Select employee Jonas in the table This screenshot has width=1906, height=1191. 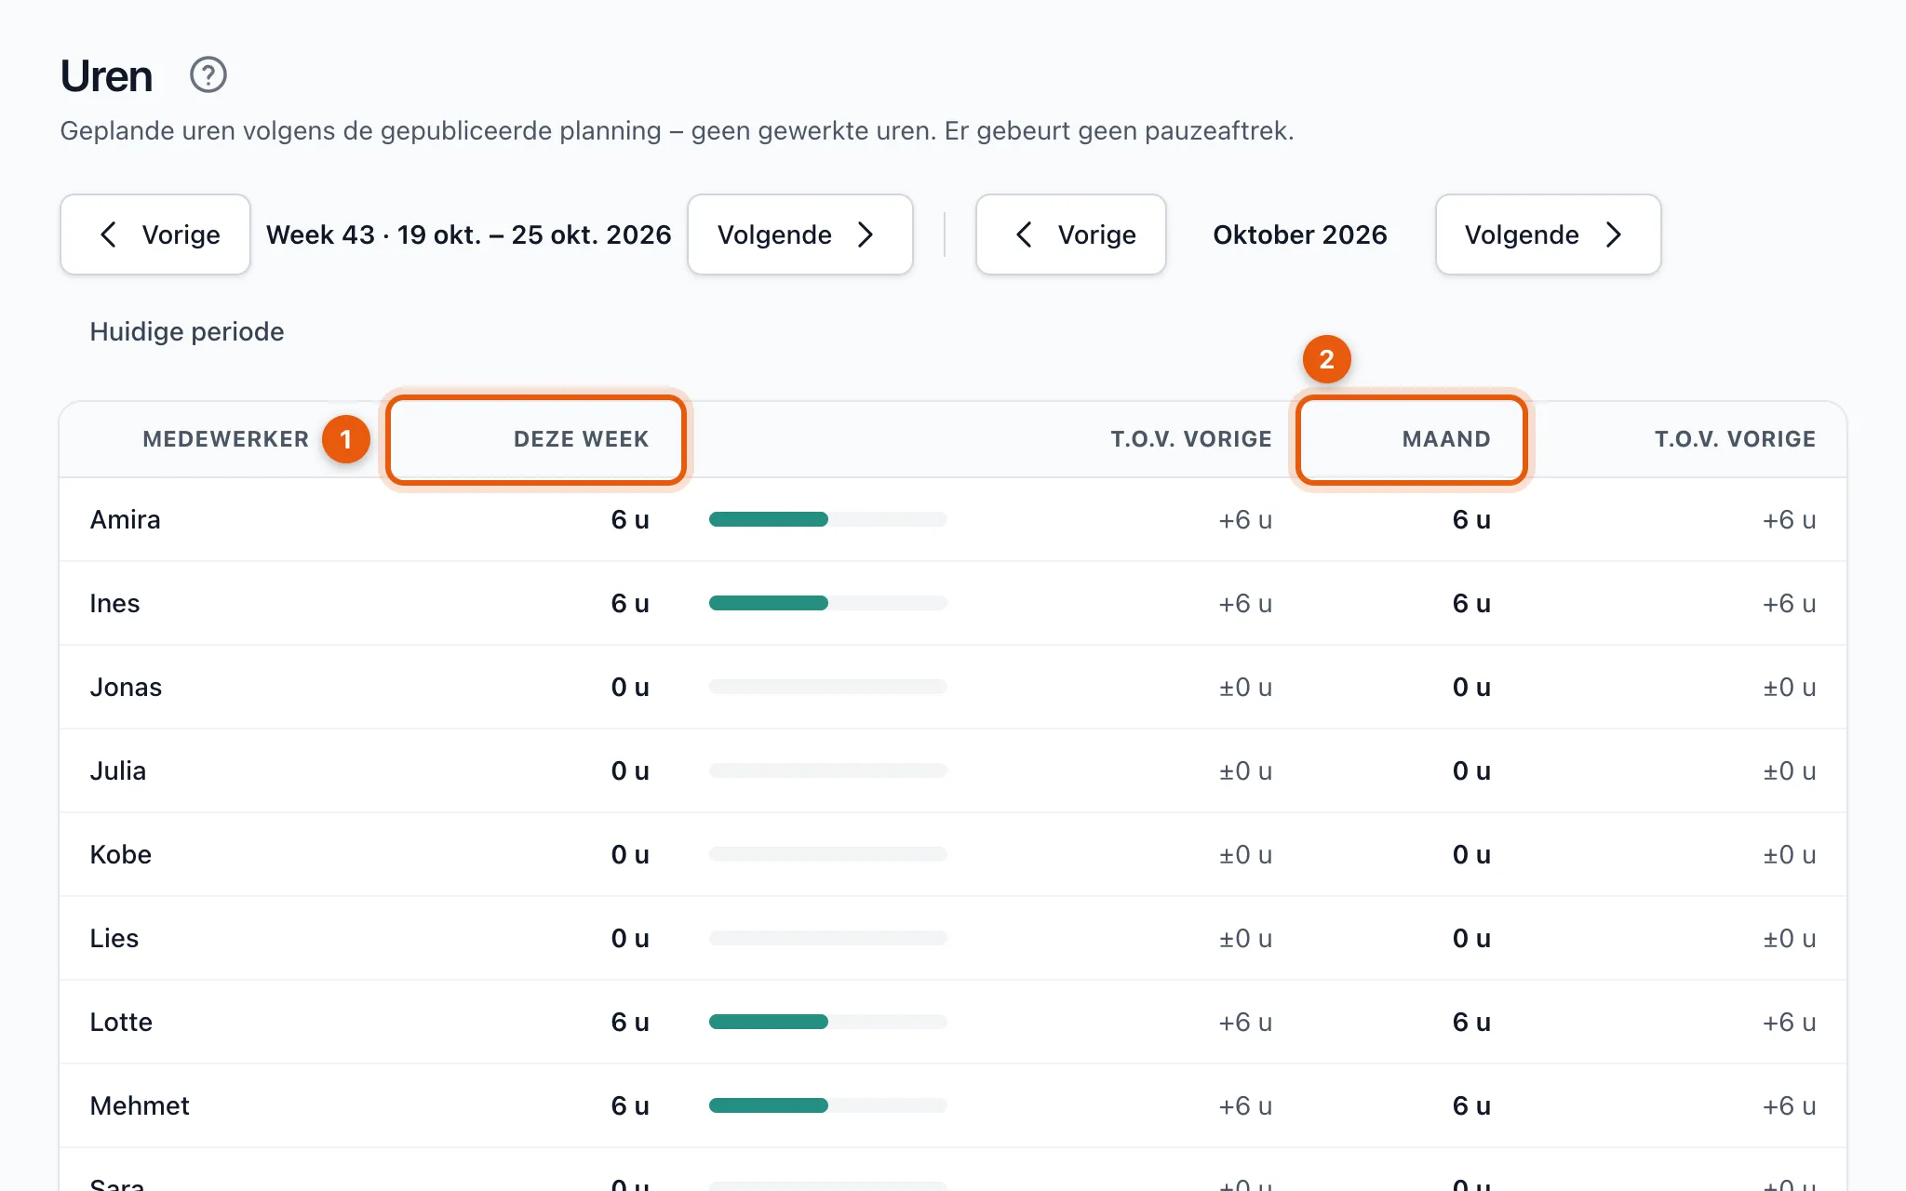pos(126,688)
